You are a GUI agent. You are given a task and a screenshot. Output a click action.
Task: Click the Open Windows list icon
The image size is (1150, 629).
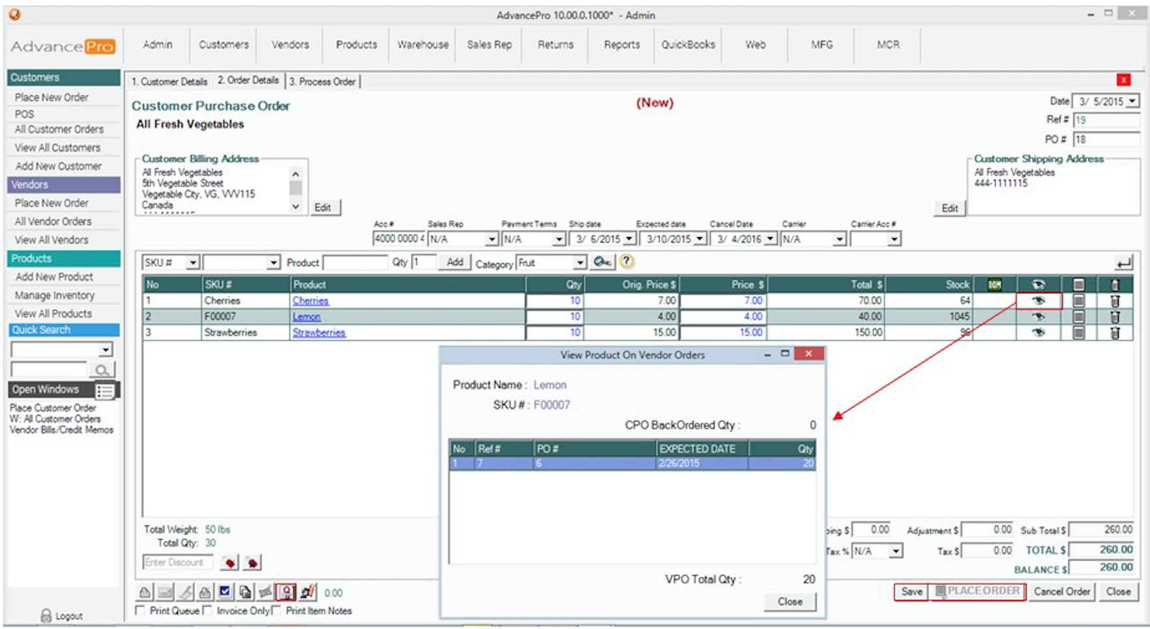(x=104, y=391)
